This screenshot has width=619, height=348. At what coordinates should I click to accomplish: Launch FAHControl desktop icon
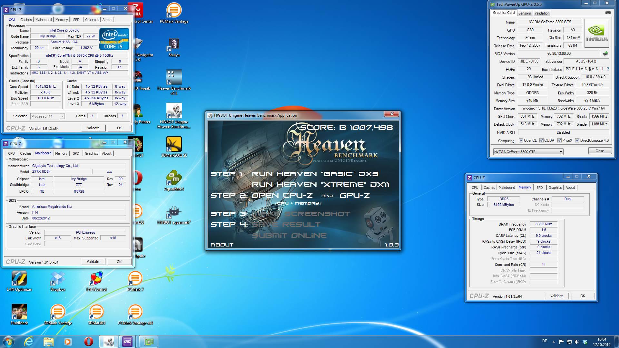(x=96, y=281)
